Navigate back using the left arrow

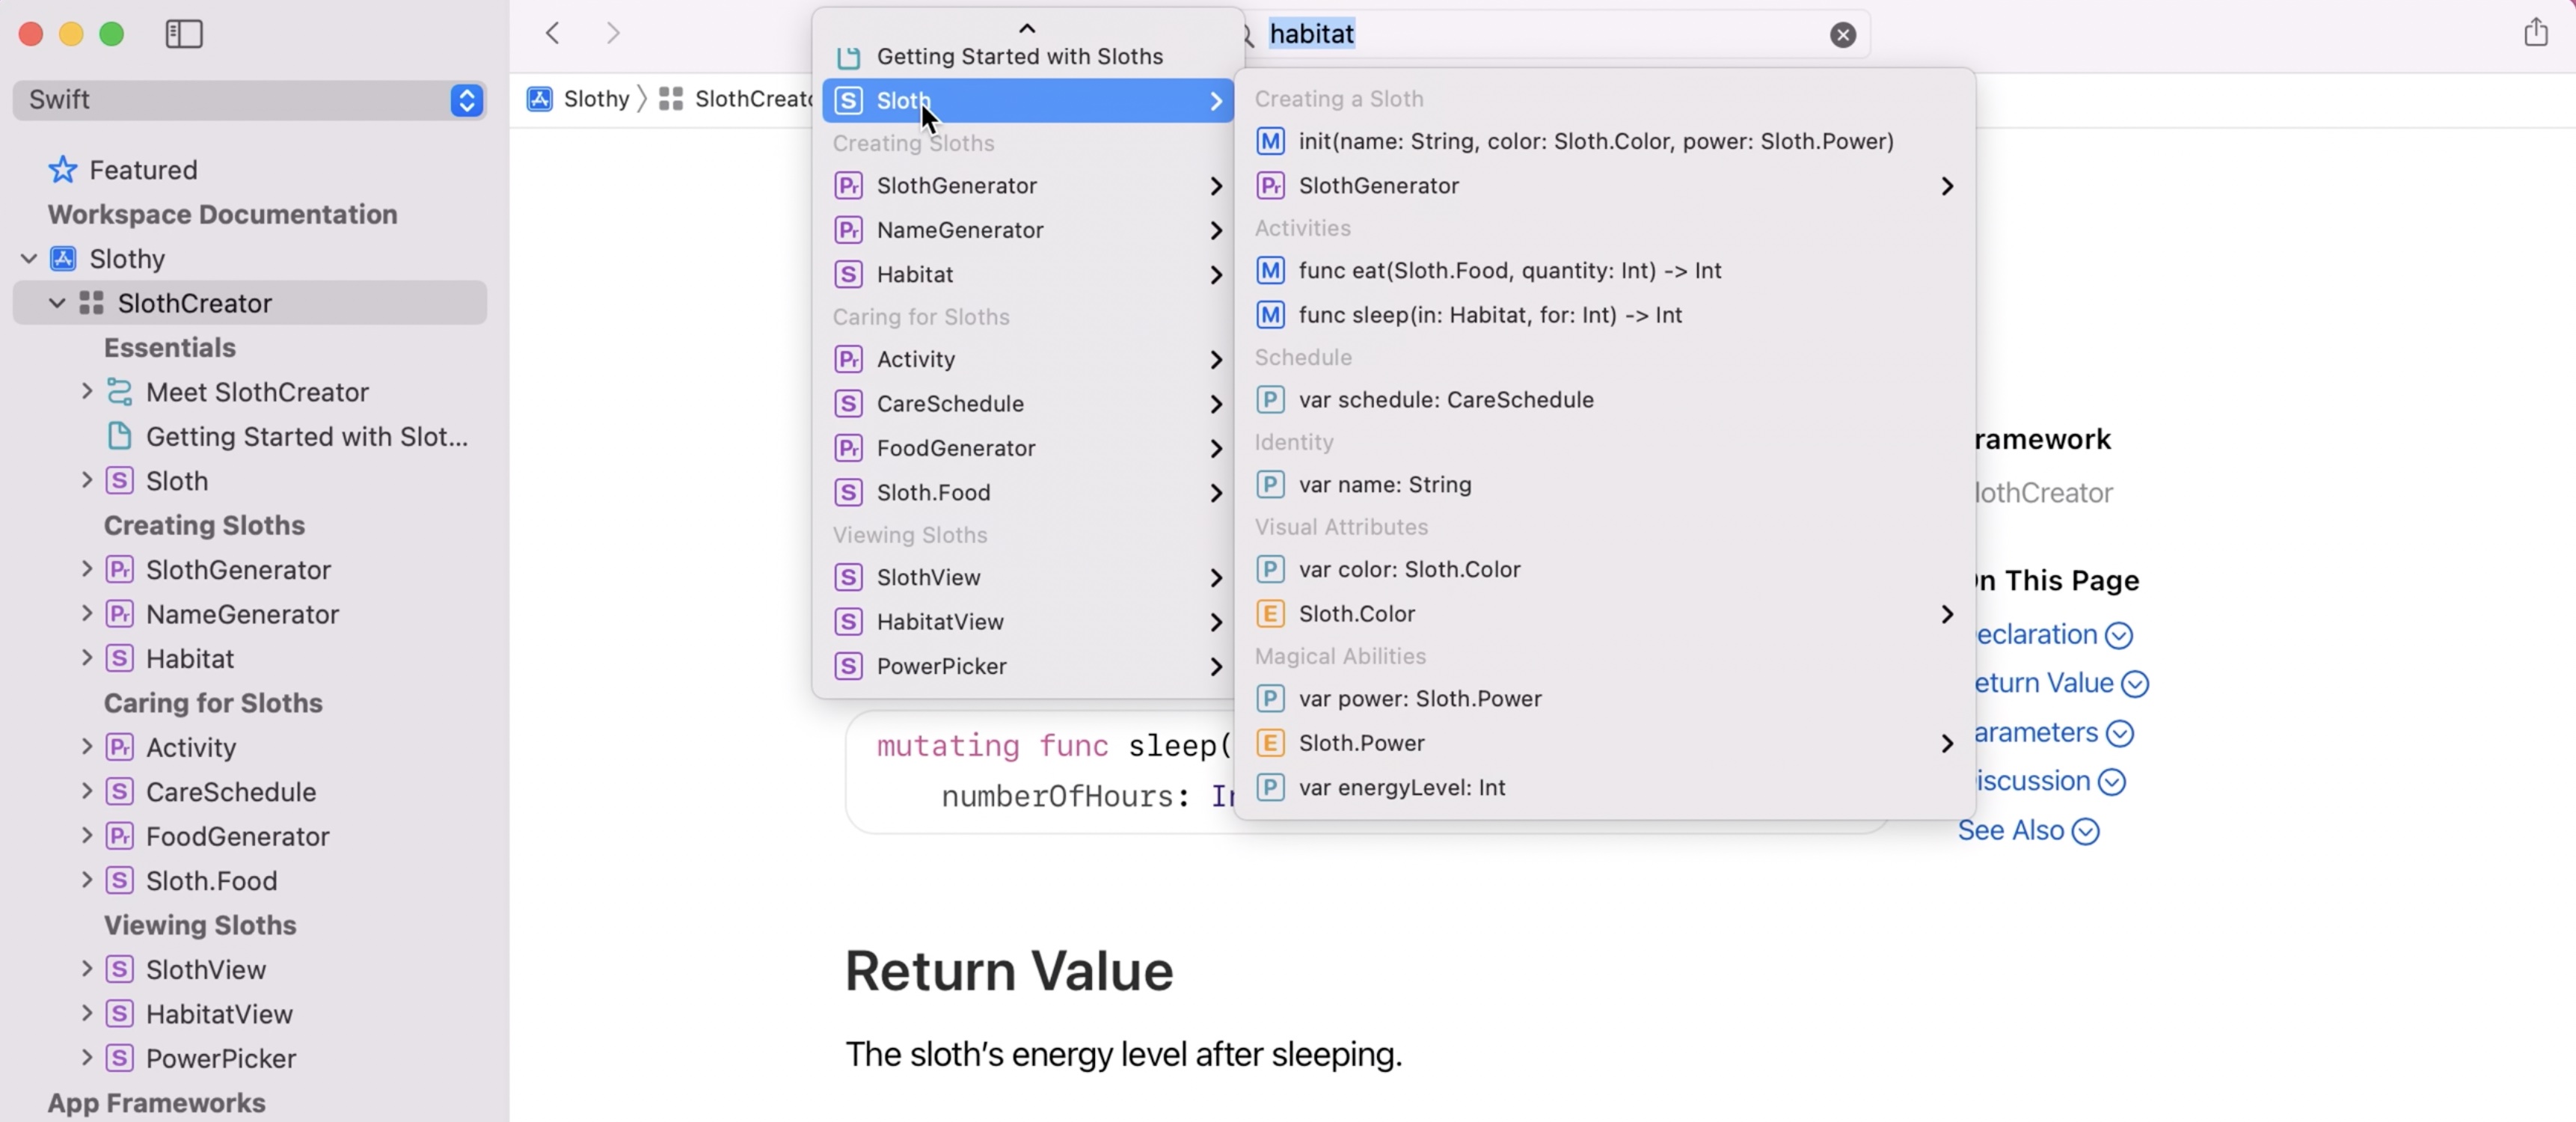point(551,33)
